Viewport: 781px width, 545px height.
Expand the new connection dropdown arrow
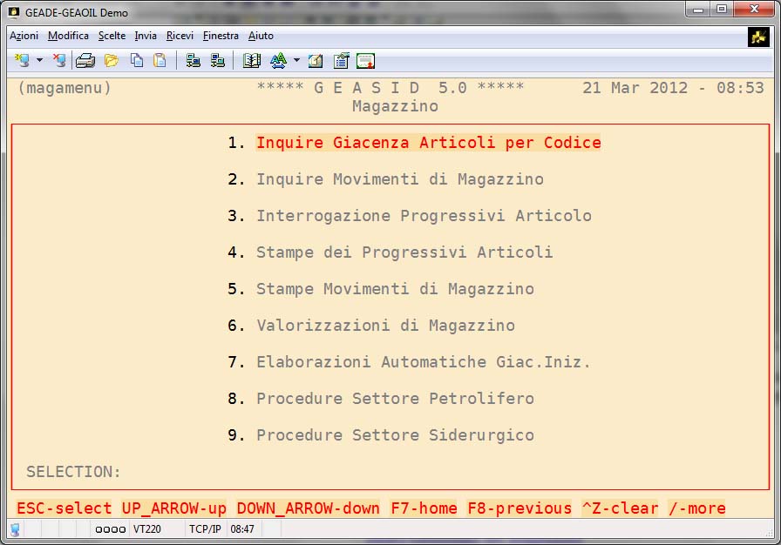pyautogui.click(x=39, y=61)
